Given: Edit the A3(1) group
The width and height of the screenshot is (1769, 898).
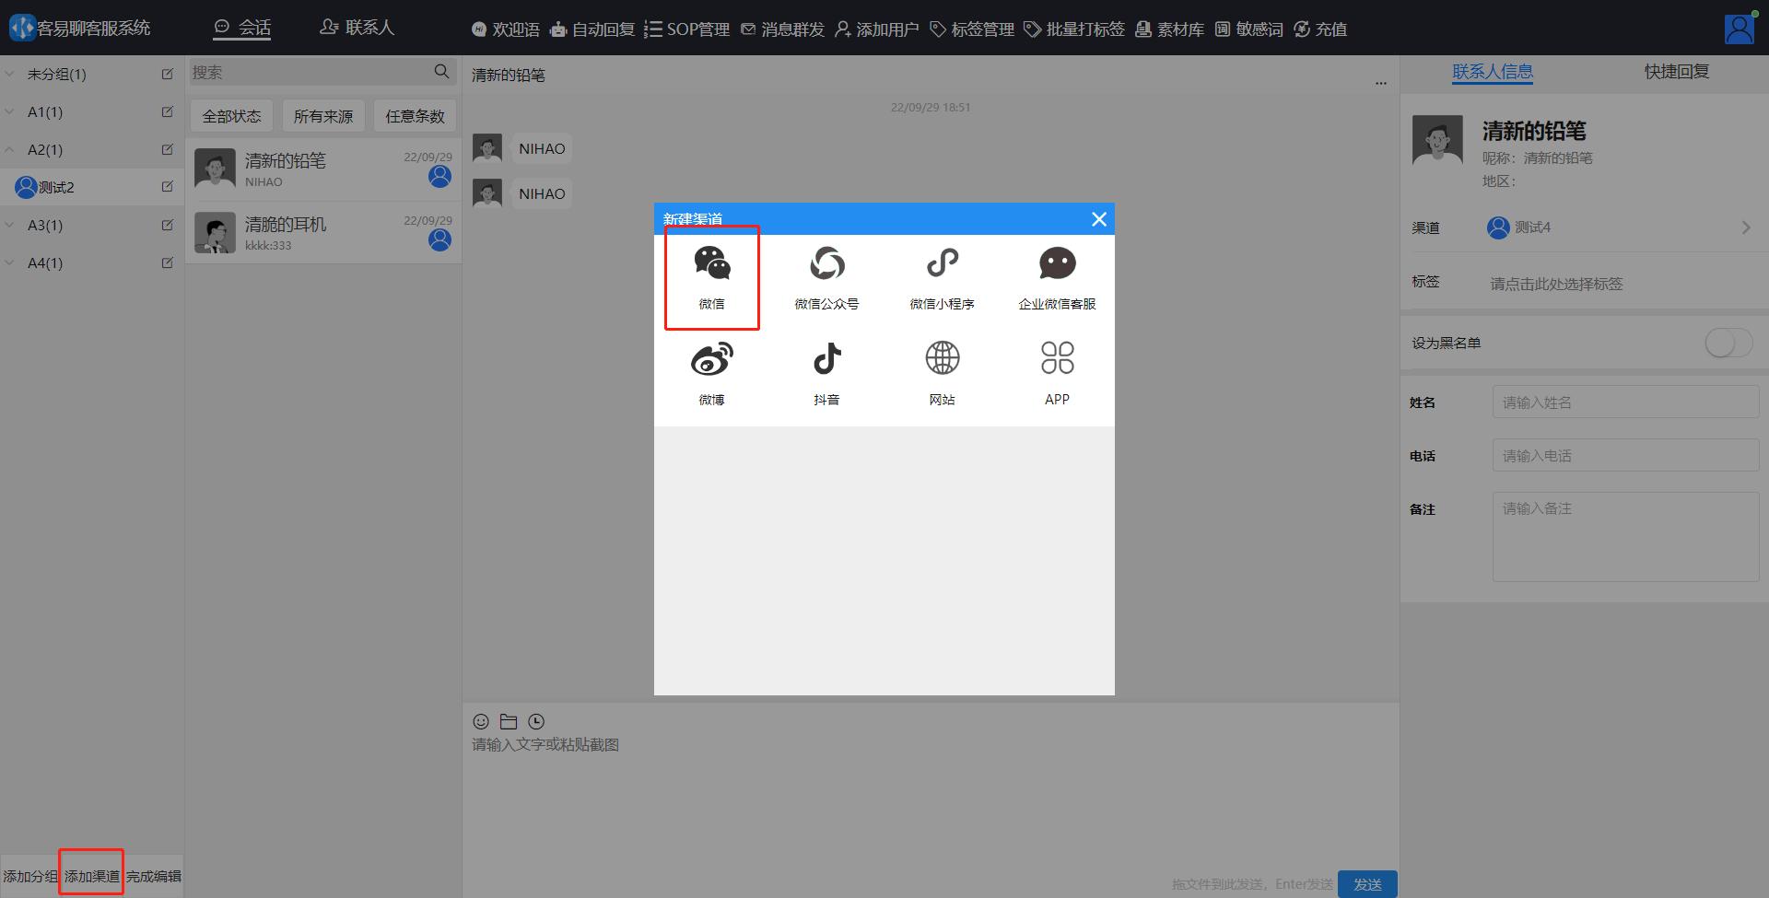Looking at the screenshot, I should [x=167, y=225].
